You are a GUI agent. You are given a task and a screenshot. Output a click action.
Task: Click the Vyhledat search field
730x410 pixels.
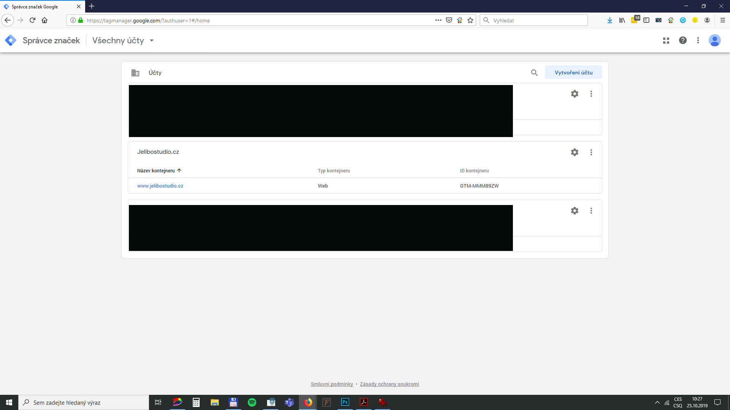(534, 20)
